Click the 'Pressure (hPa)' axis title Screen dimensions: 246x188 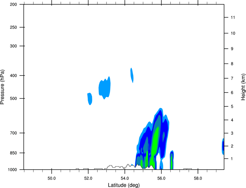click(x=2, y=87)
